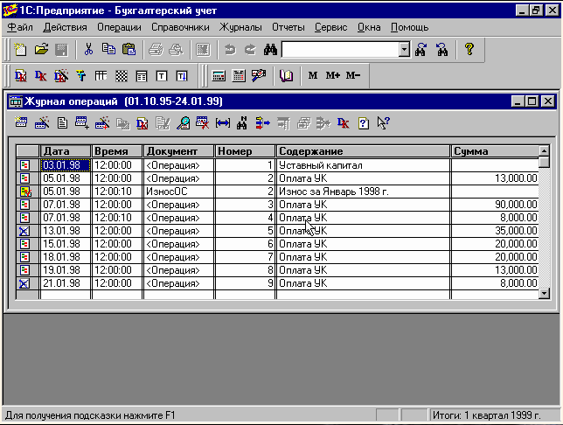Click the red X delete row icon
Viewport: 563px width, 425px height.
(203, 123)
